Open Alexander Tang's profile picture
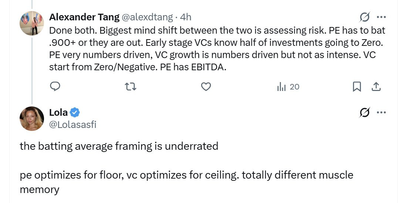Viewport: 401px width, 203px height. [x=32, y=23]
